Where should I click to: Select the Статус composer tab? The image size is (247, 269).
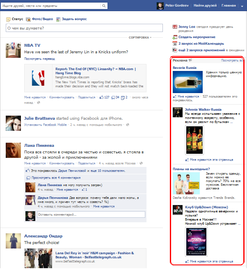point(15,19)
